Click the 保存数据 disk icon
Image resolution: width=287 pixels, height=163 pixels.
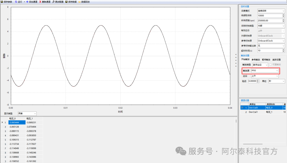click(66, 2)
